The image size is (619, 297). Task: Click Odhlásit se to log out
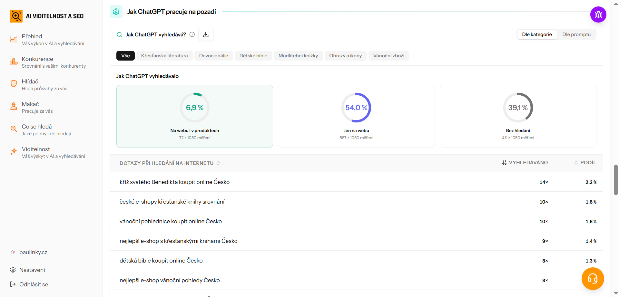click(x=34, y=284)
